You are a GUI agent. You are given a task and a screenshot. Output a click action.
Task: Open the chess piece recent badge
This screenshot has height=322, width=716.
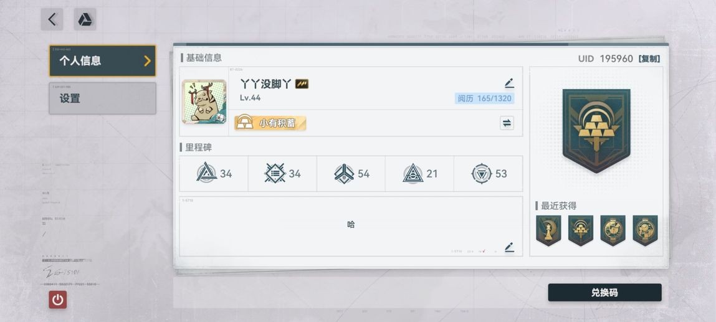pos(548,230)
